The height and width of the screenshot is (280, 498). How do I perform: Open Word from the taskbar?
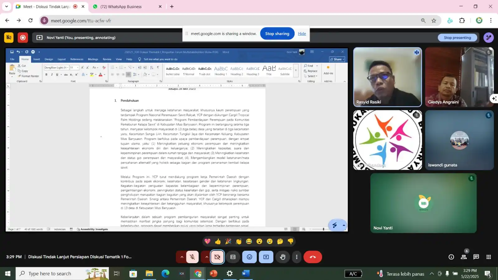click(246, 273)
